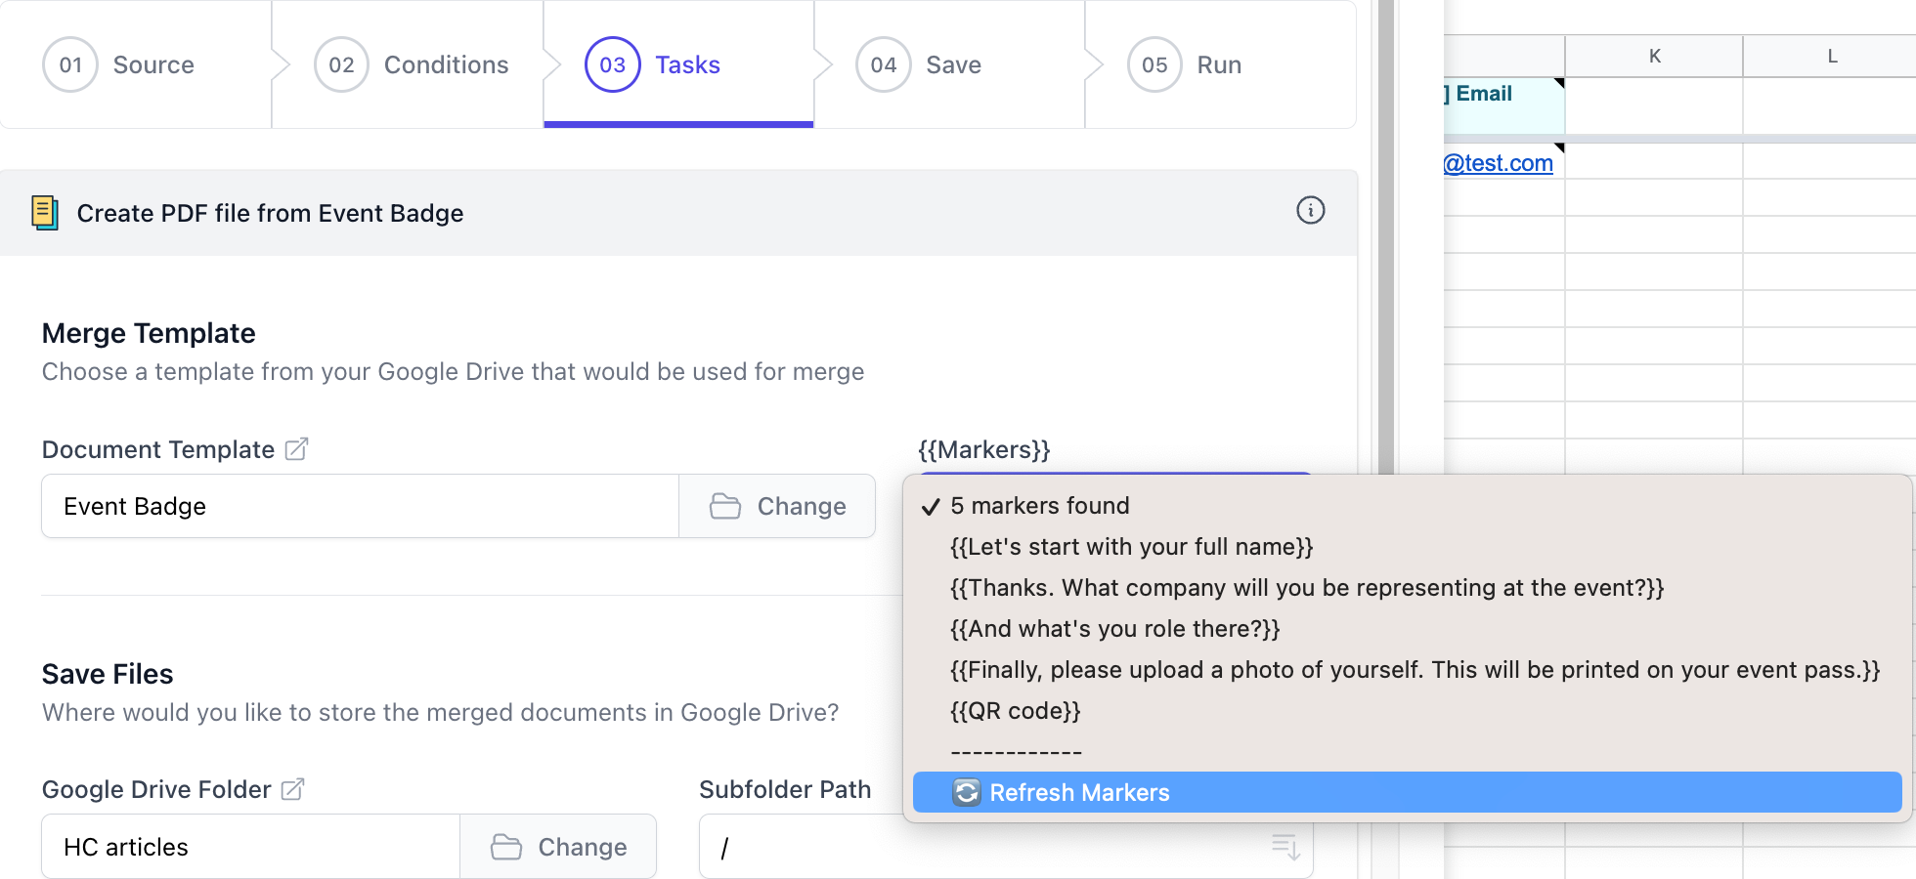Select the upload photo marker option
The height and width of the screenshot is (879, 1916).
[x=1407, y=669]
